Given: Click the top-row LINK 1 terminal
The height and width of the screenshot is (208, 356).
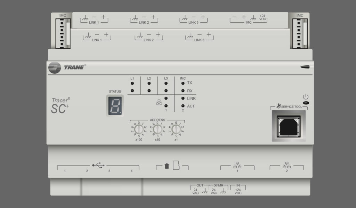Looking at the screenshot, I should 94,19.
